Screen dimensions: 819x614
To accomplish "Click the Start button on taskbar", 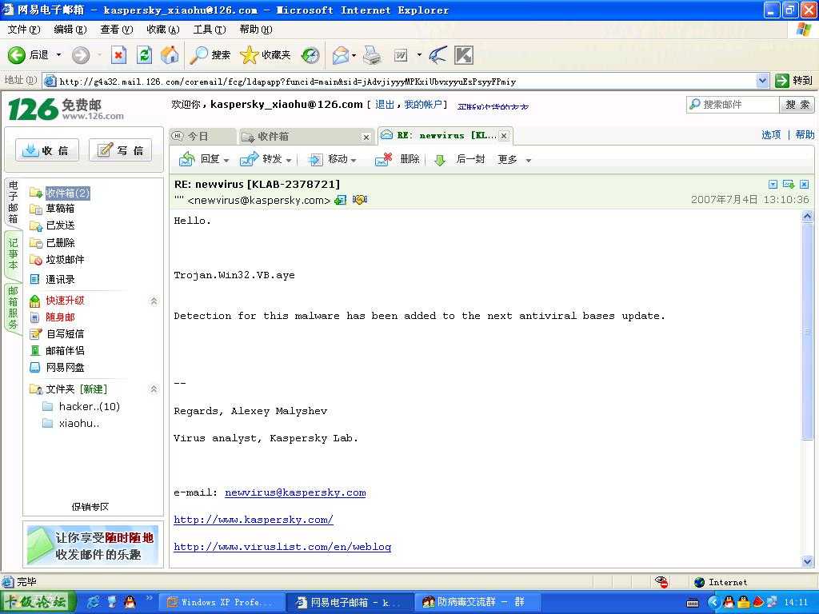I will (38, 602).
